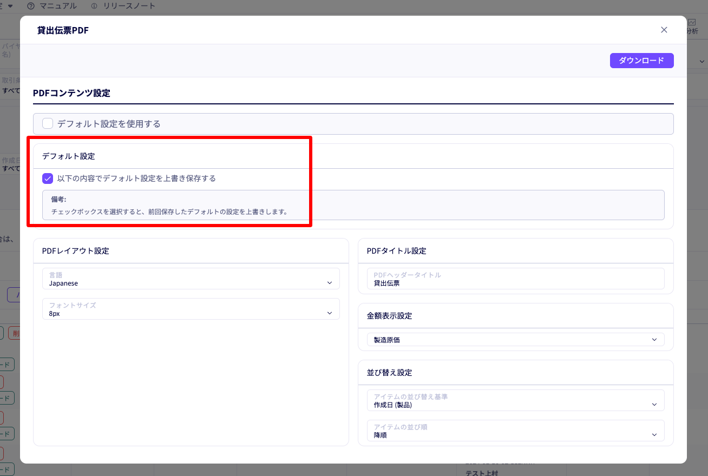Screen dimensions: 708x476
Task: Enable デフォルト設定を使用する checkbox
Action: tap(48, 123)
